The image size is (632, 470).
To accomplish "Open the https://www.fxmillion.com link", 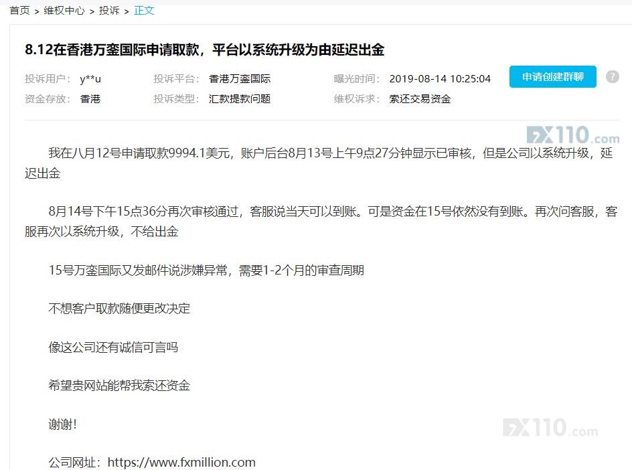I will [181, 462].
